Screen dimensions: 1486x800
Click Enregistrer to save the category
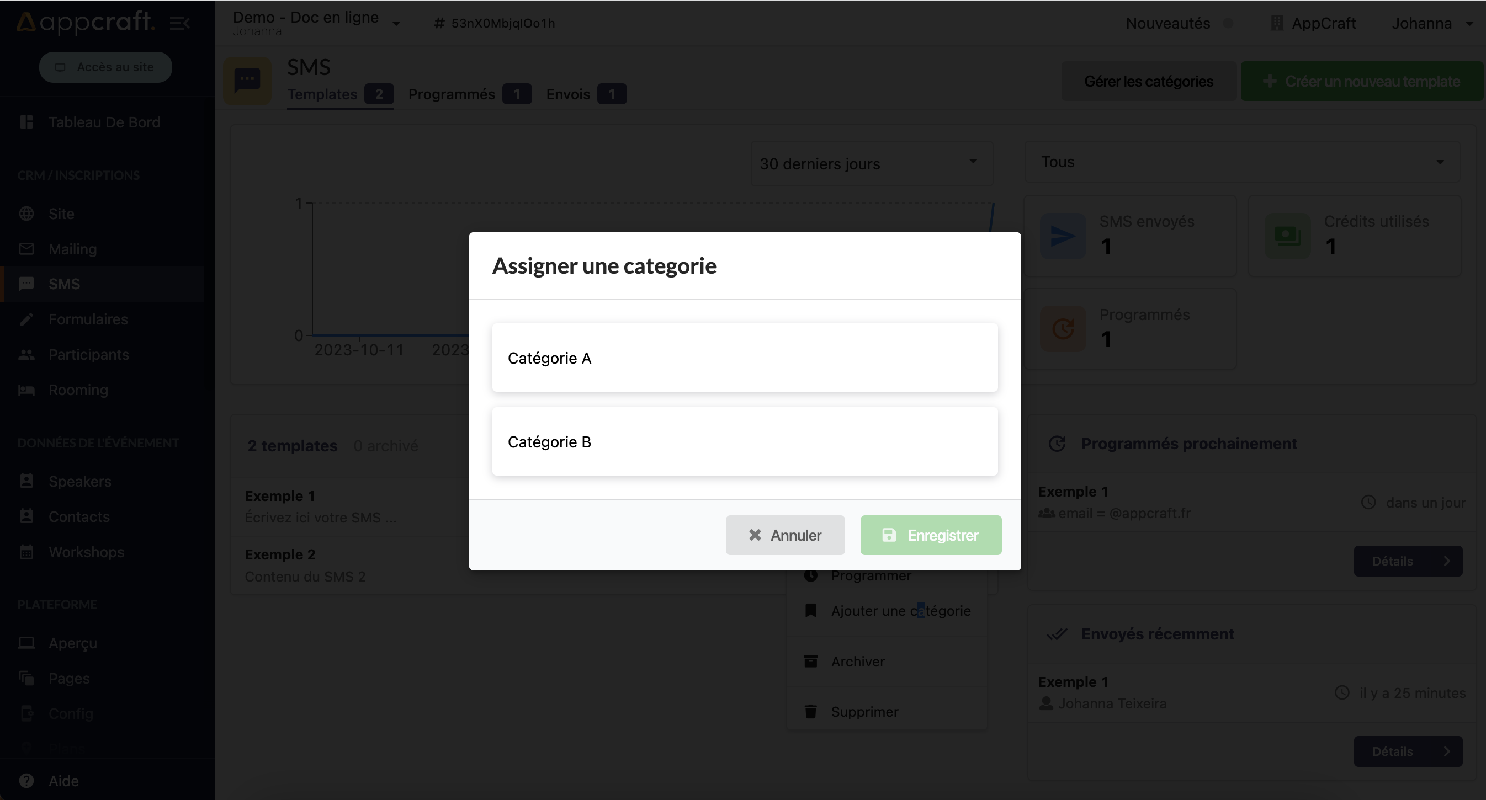tap(930, 534)
